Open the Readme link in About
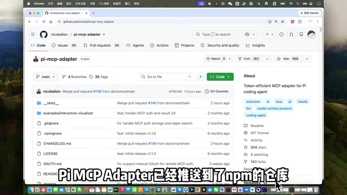This screenshot has height=195, width=347. [257, 126]
